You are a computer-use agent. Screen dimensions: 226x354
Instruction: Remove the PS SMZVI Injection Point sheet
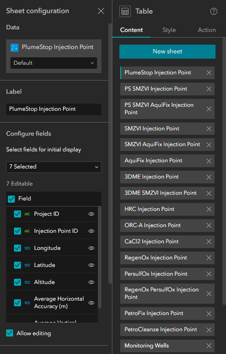point(209,89)
